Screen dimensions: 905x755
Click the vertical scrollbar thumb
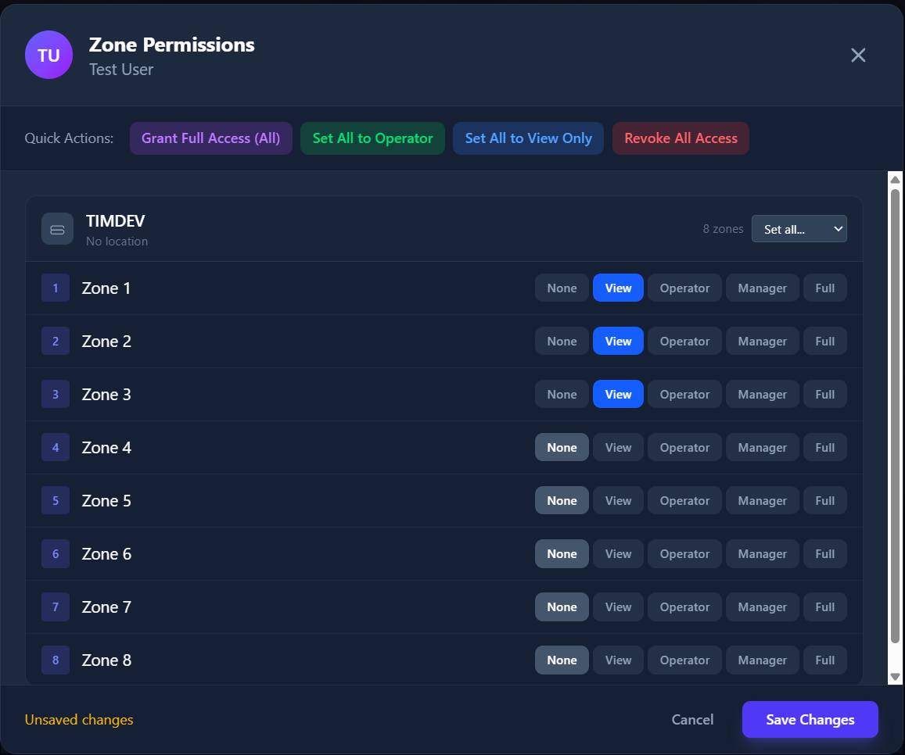point(896,414)
